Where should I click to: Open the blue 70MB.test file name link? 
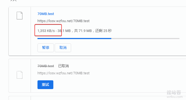coord(46,14)
